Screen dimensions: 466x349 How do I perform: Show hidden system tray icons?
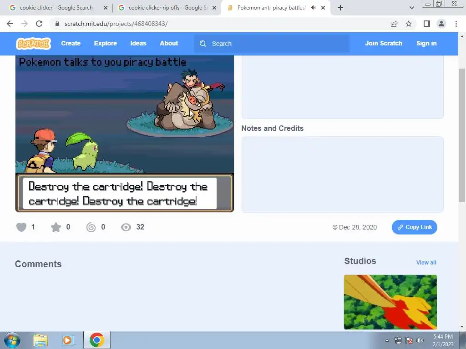click(x=387, y=340)
